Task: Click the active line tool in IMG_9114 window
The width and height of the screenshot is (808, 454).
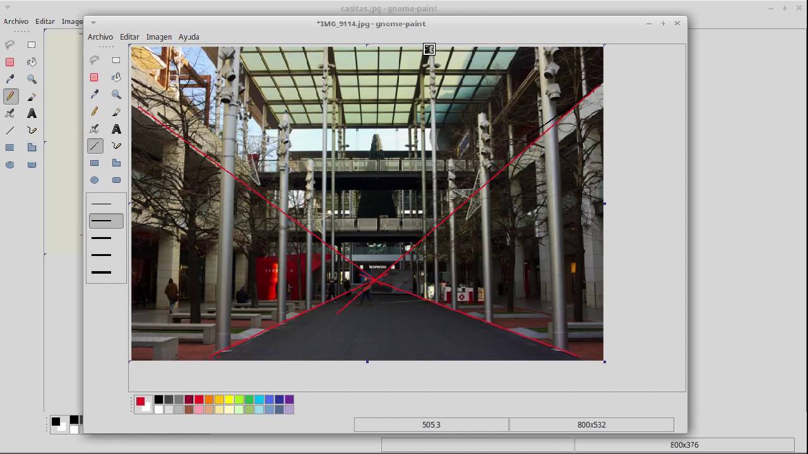Action: [x=95, y=146]
